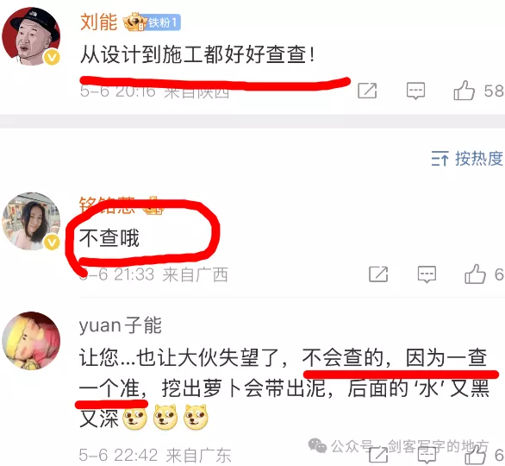The height and width of the screenshot is (466, 505).
Task: Like yuan子能's comment
Action: pos(475,455)
